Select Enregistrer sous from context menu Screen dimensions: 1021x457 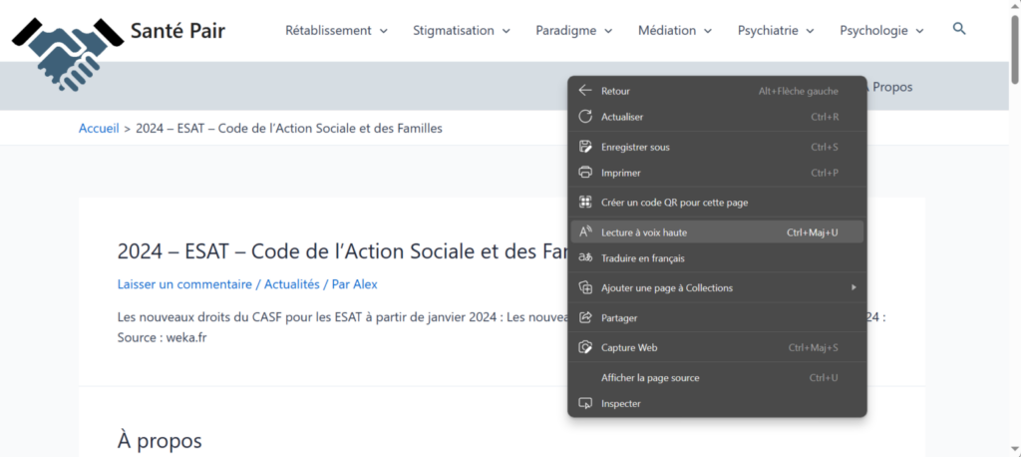click(717, 147)
